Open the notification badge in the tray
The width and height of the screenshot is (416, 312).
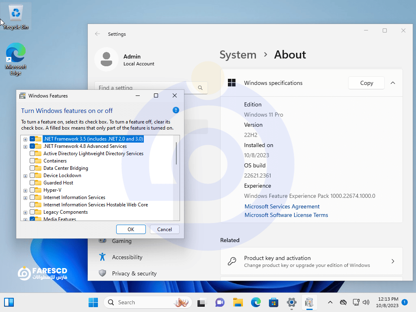(x=405, y=302)
